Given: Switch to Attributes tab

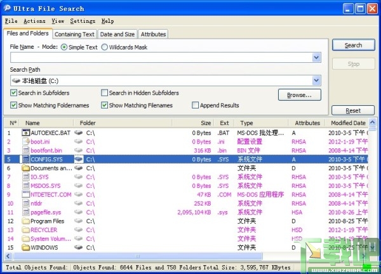Looking at the screenshot, I should [153, 34].
